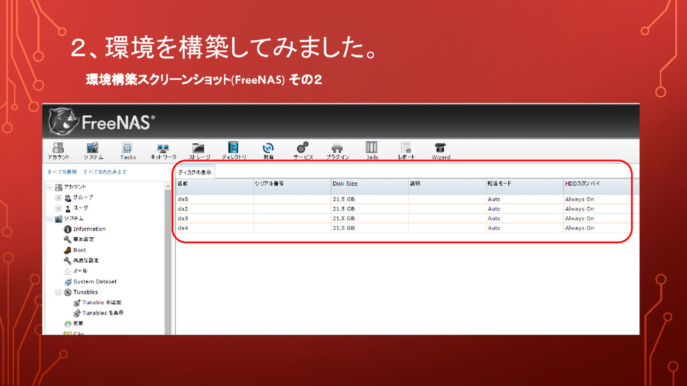687x386 pixels.
Task: Click Auto transfer mode of da2
Action: pos(494,209)
